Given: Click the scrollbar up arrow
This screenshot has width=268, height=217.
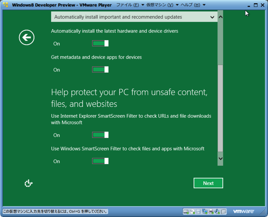Looking at the screenshot, I should tap(220, 17).
